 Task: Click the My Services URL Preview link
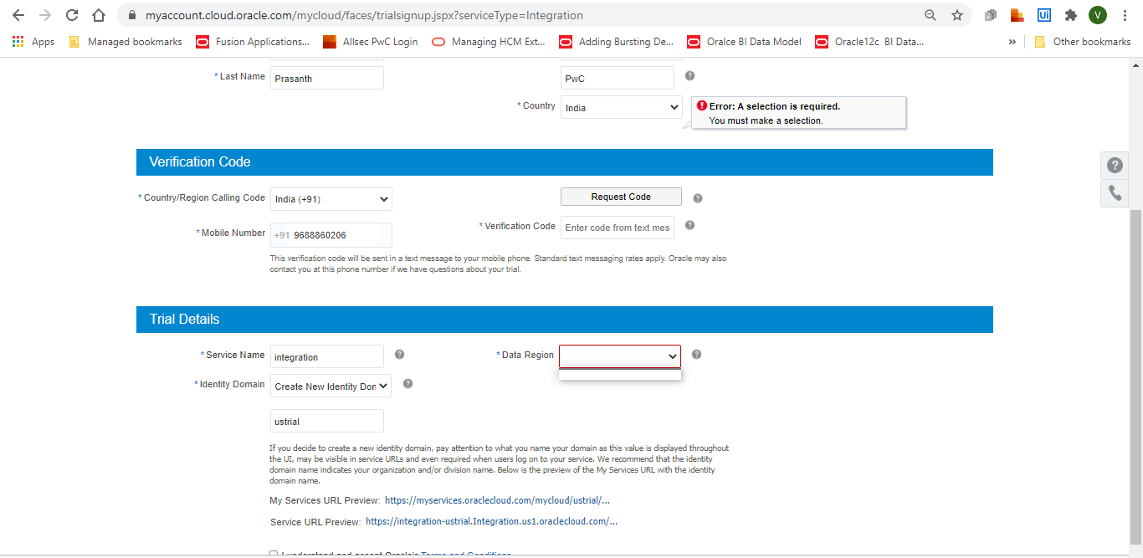point(497,500)
